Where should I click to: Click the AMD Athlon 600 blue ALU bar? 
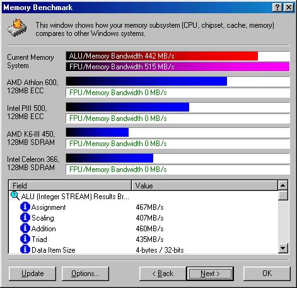point(146,81)
